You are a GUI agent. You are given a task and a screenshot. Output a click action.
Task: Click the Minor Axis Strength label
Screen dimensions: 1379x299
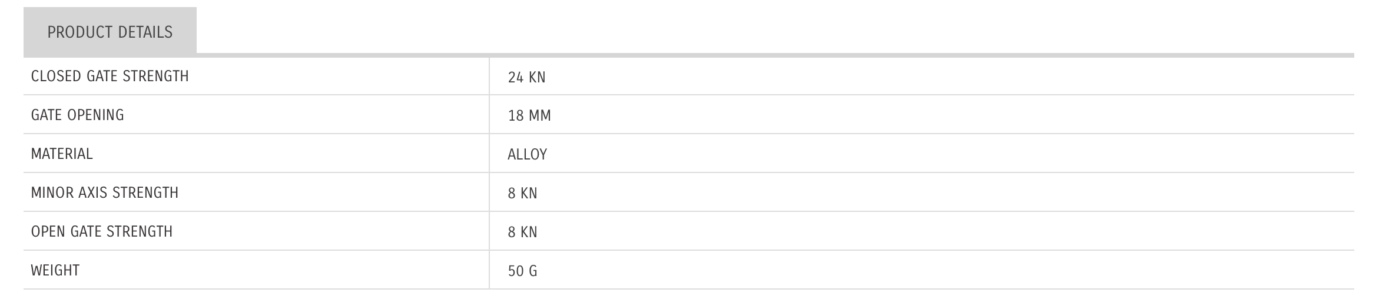click(x=105, y=193)
